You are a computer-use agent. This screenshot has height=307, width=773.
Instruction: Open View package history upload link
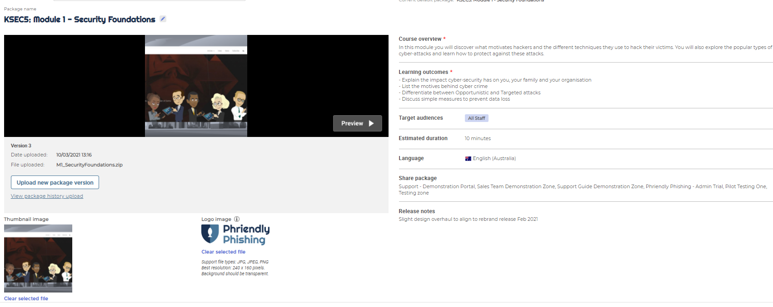point(47,196)
